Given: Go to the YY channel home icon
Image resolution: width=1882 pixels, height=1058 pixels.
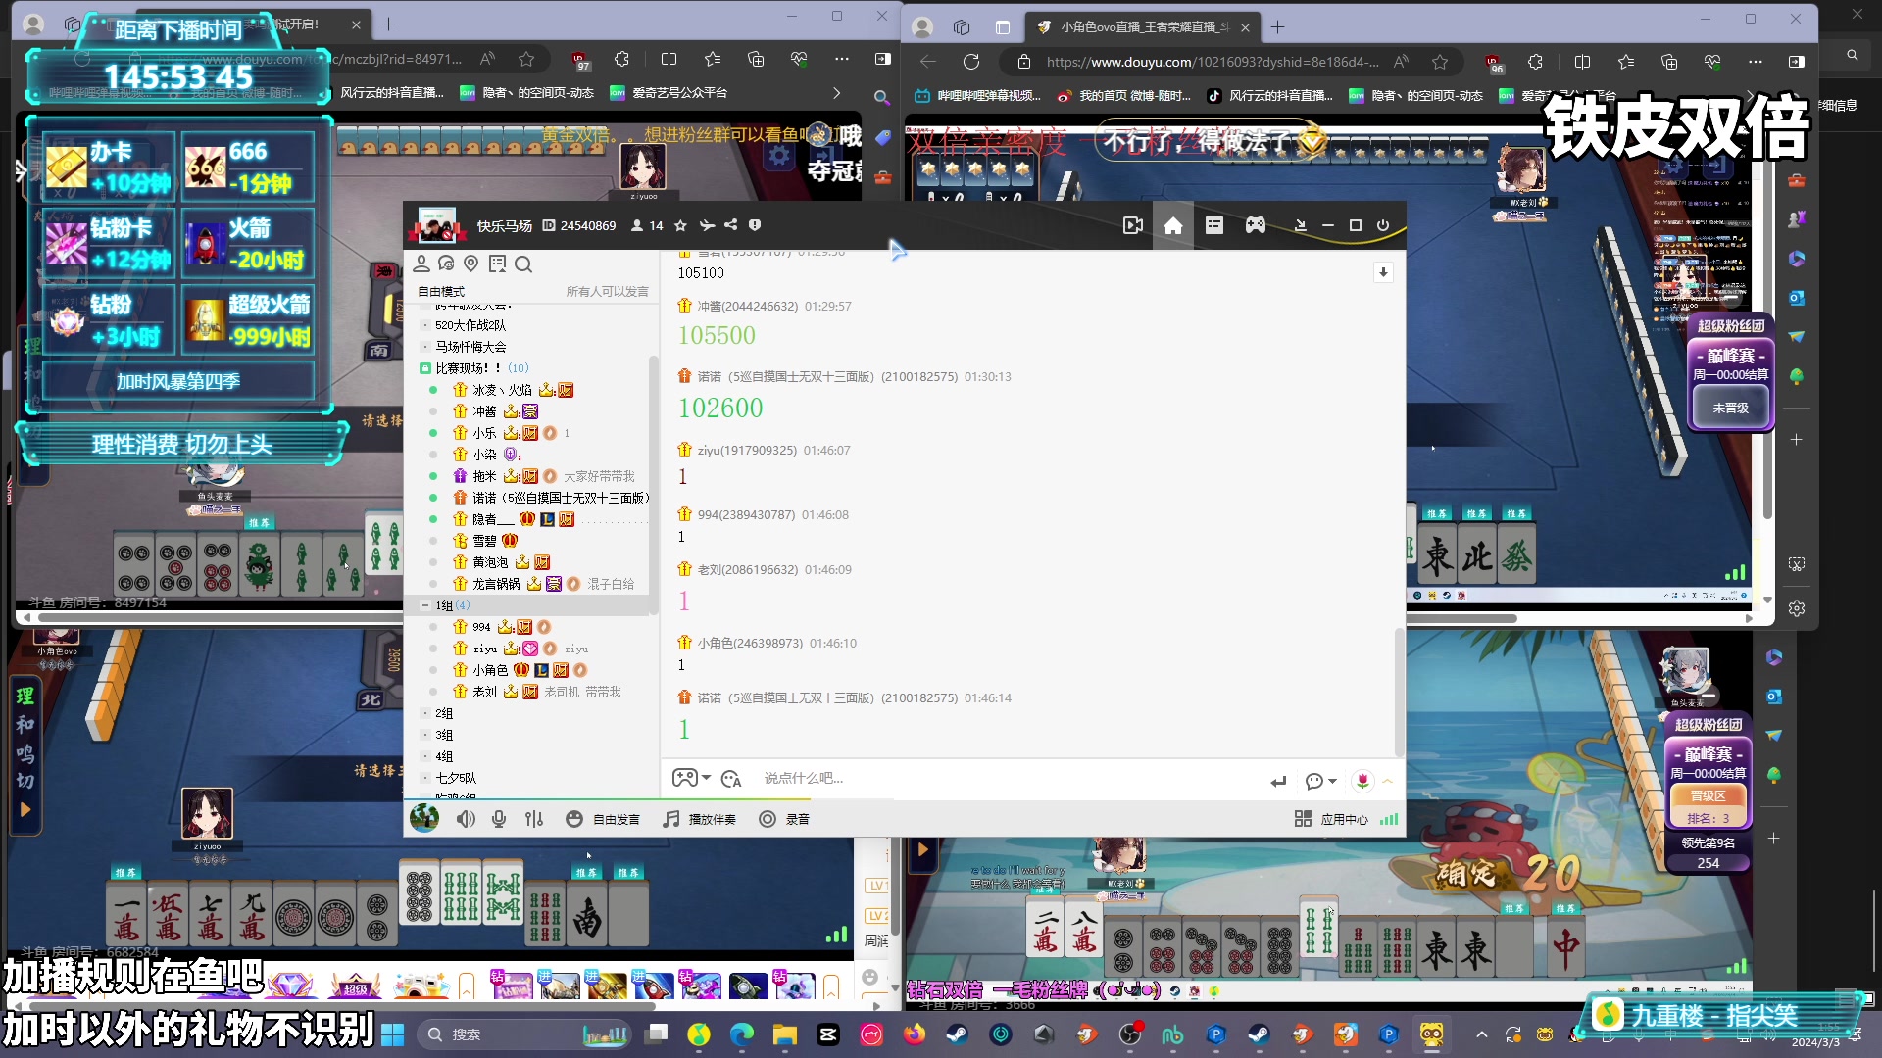Looking at the screenshot, I should coord(1172,226).
